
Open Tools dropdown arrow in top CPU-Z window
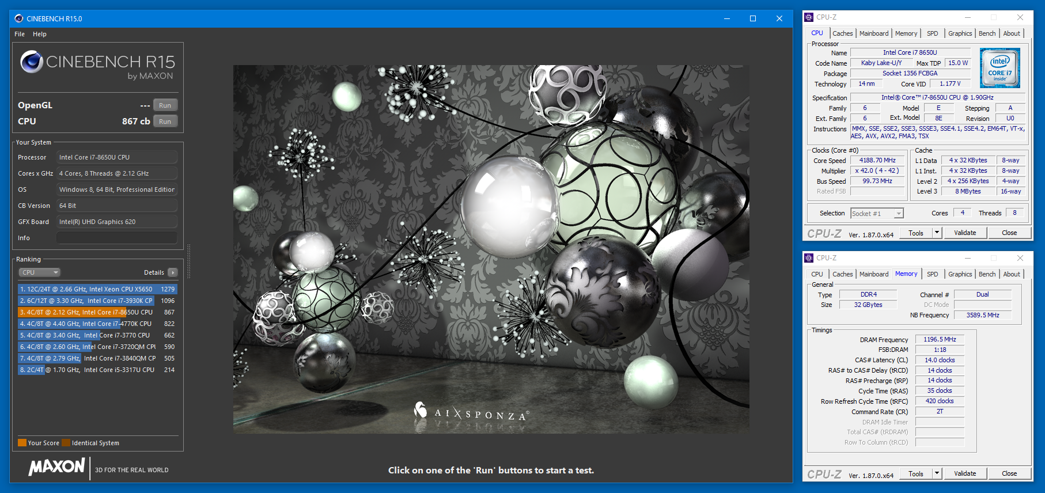tap(937, 233)
